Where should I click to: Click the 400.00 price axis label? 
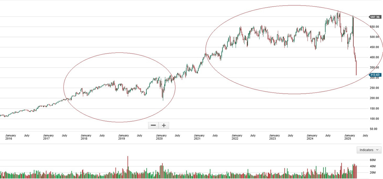pyautogui.click(x=375, y=58)
